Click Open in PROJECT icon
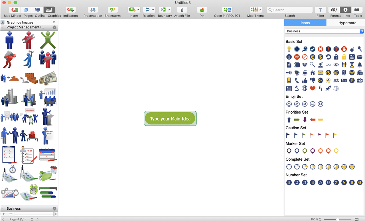Screen dimensions: 365x221 click(x=227, y=10)
